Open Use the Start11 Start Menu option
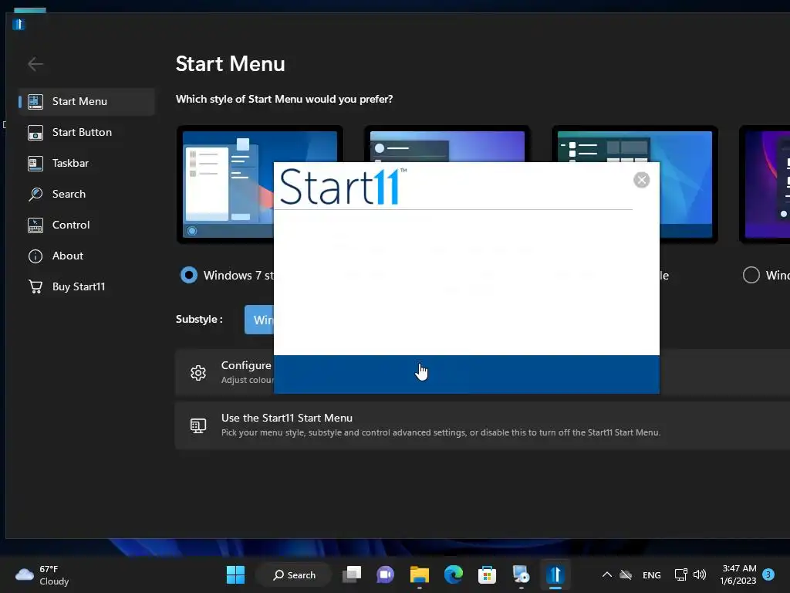 (482, 425)
